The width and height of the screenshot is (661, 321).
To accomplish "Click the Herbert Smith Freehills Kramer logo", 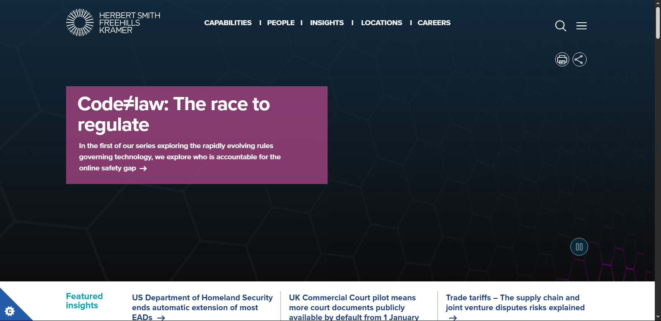I will point(113,23).
